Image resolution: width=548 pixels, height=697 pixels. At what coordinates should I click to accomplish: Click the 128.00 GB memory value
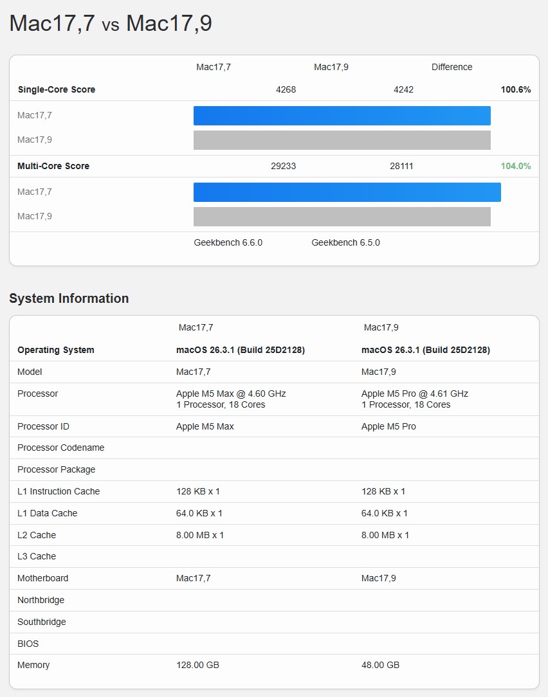(197, 665)
